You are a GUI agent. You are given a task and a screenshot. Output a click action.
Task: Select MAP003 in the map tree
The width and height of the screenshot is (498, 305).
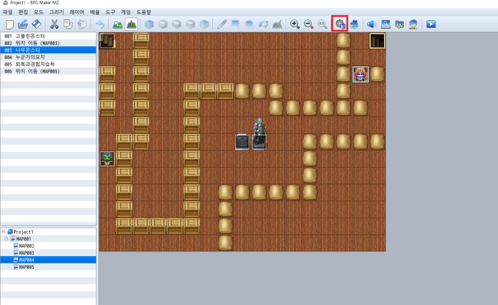[27, 253]
